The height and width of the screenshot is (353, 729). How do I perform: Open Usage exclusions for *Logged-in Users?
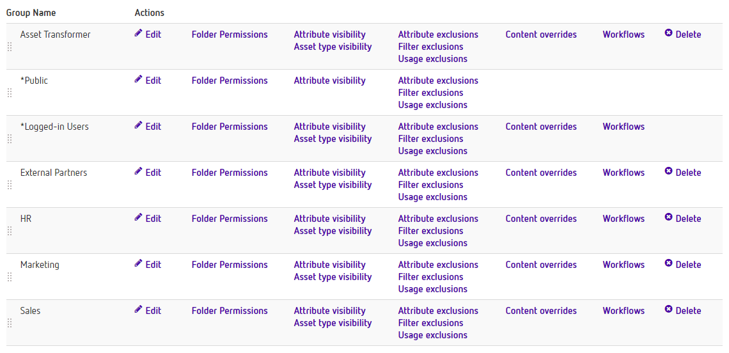tap(433, 151)
